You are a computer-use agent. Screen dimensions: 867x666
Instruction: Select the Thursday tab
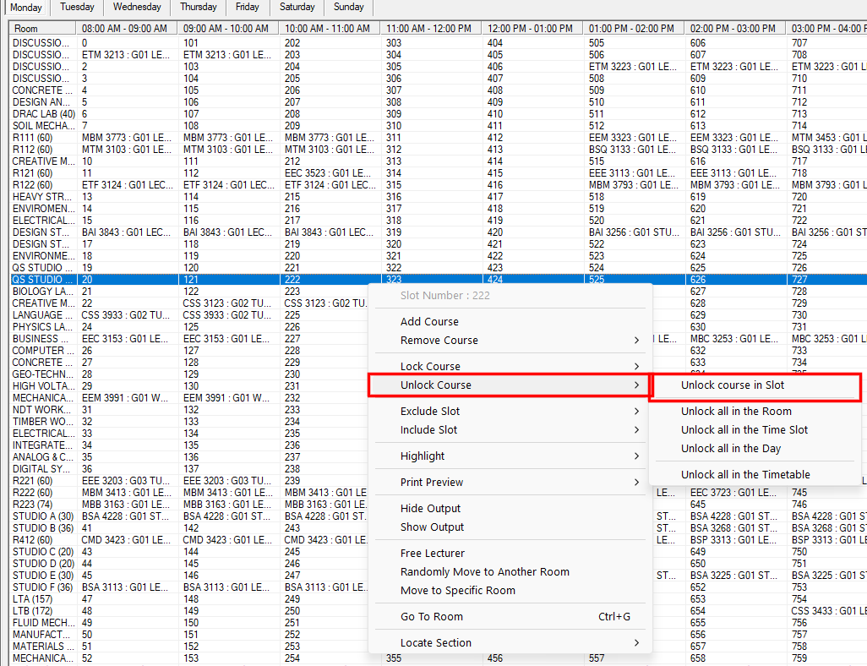click(198, 8)
